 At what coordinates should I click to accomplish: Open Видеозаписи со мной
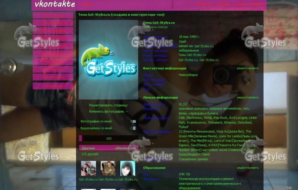click(96, 128)
